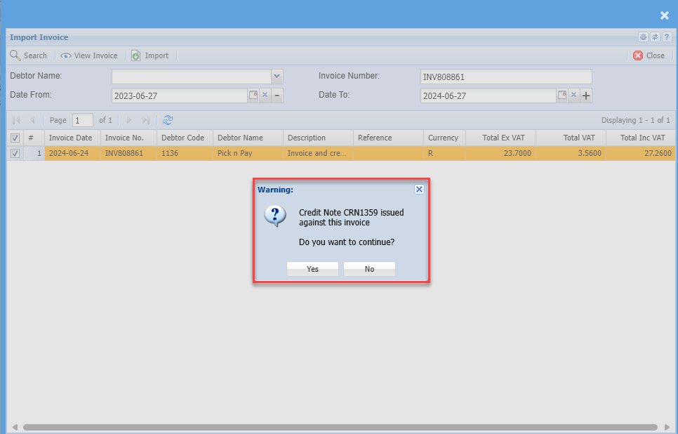Open the Date To calendar picker

point(562,96)
